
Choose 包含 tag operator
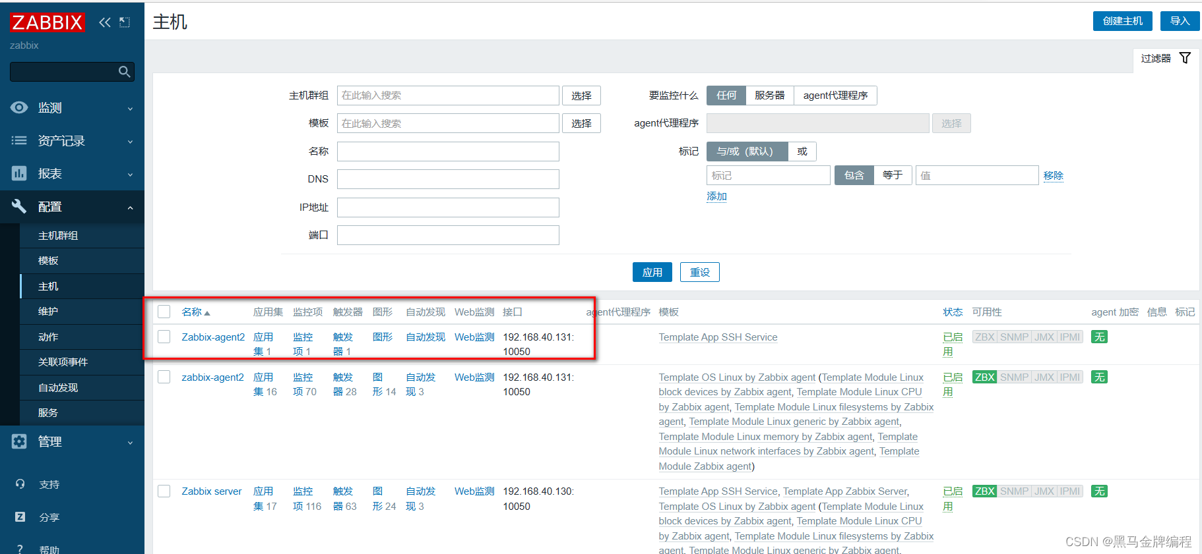click(854, 175)
